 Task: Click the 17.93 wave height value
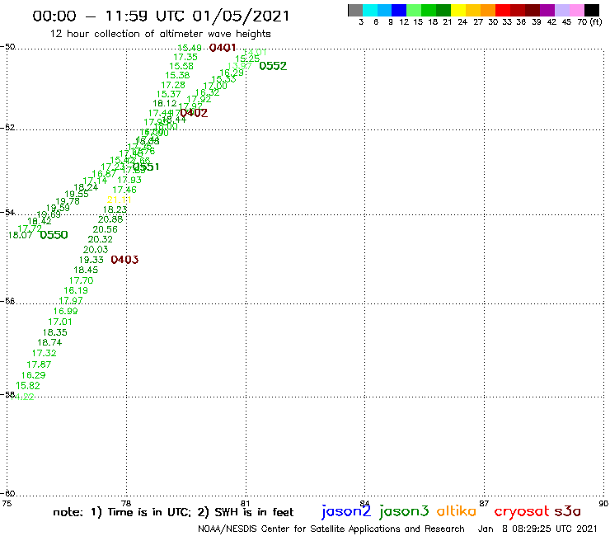pos(129,180)
